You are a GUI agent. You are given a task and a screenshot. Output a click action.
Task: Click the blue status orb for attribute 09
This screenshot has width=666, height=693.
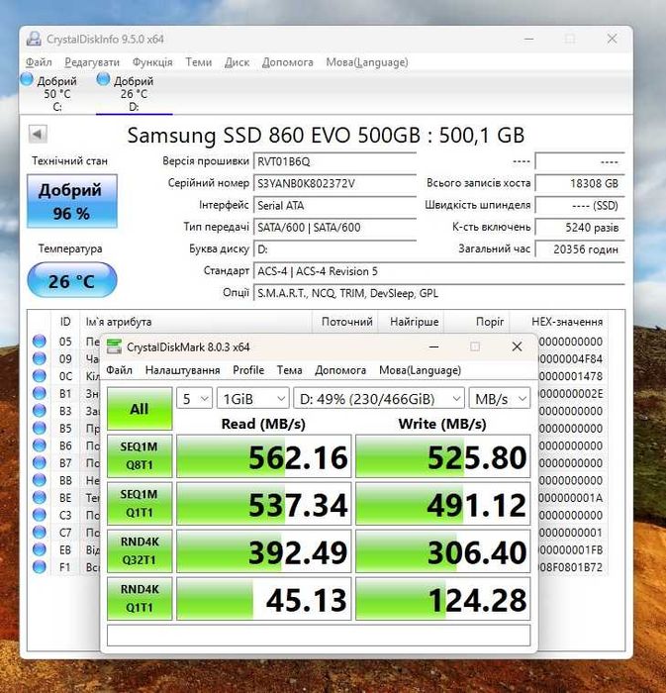click(40, 358)
